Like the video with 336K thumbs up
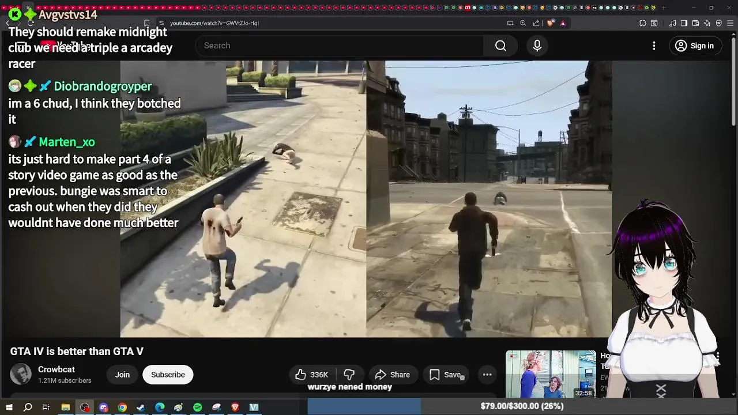The height and width of the screenshot is (415, 738). 312,375
